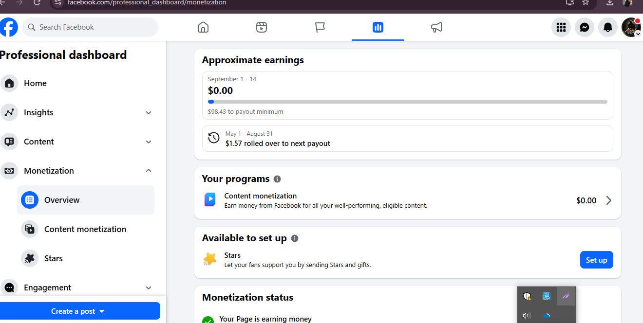
Task: Open the Messenger icon
Action: (585, 27)
